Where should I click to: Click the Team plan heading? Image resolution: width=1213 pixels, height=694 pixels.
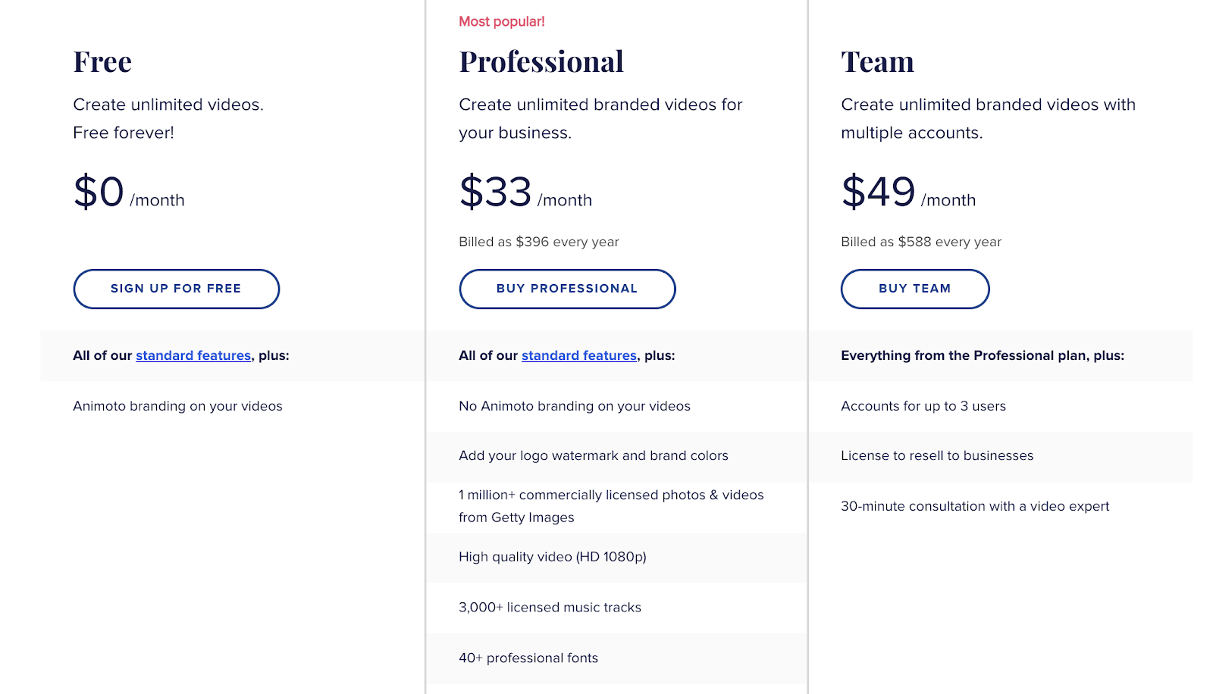click(x=877, y=62)
